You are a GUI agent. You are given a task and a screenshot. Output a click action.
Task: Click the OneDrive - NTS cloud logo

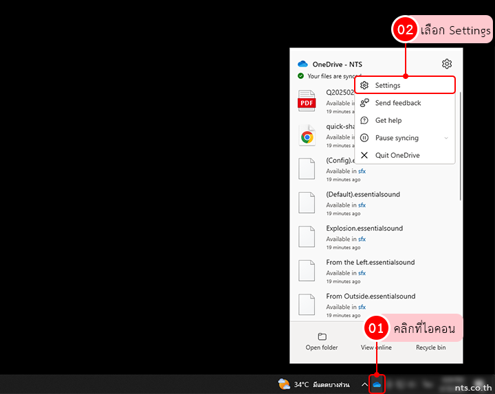click(x=302, y=64)
